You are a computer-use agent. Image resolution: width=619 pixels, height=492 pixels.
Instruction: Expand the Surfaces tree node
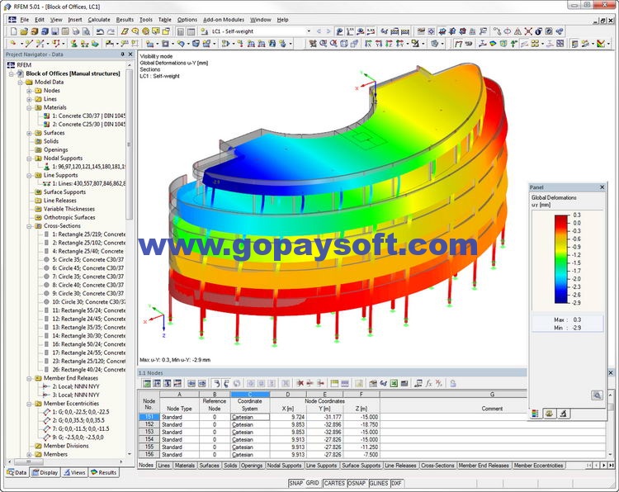point(29,133)
